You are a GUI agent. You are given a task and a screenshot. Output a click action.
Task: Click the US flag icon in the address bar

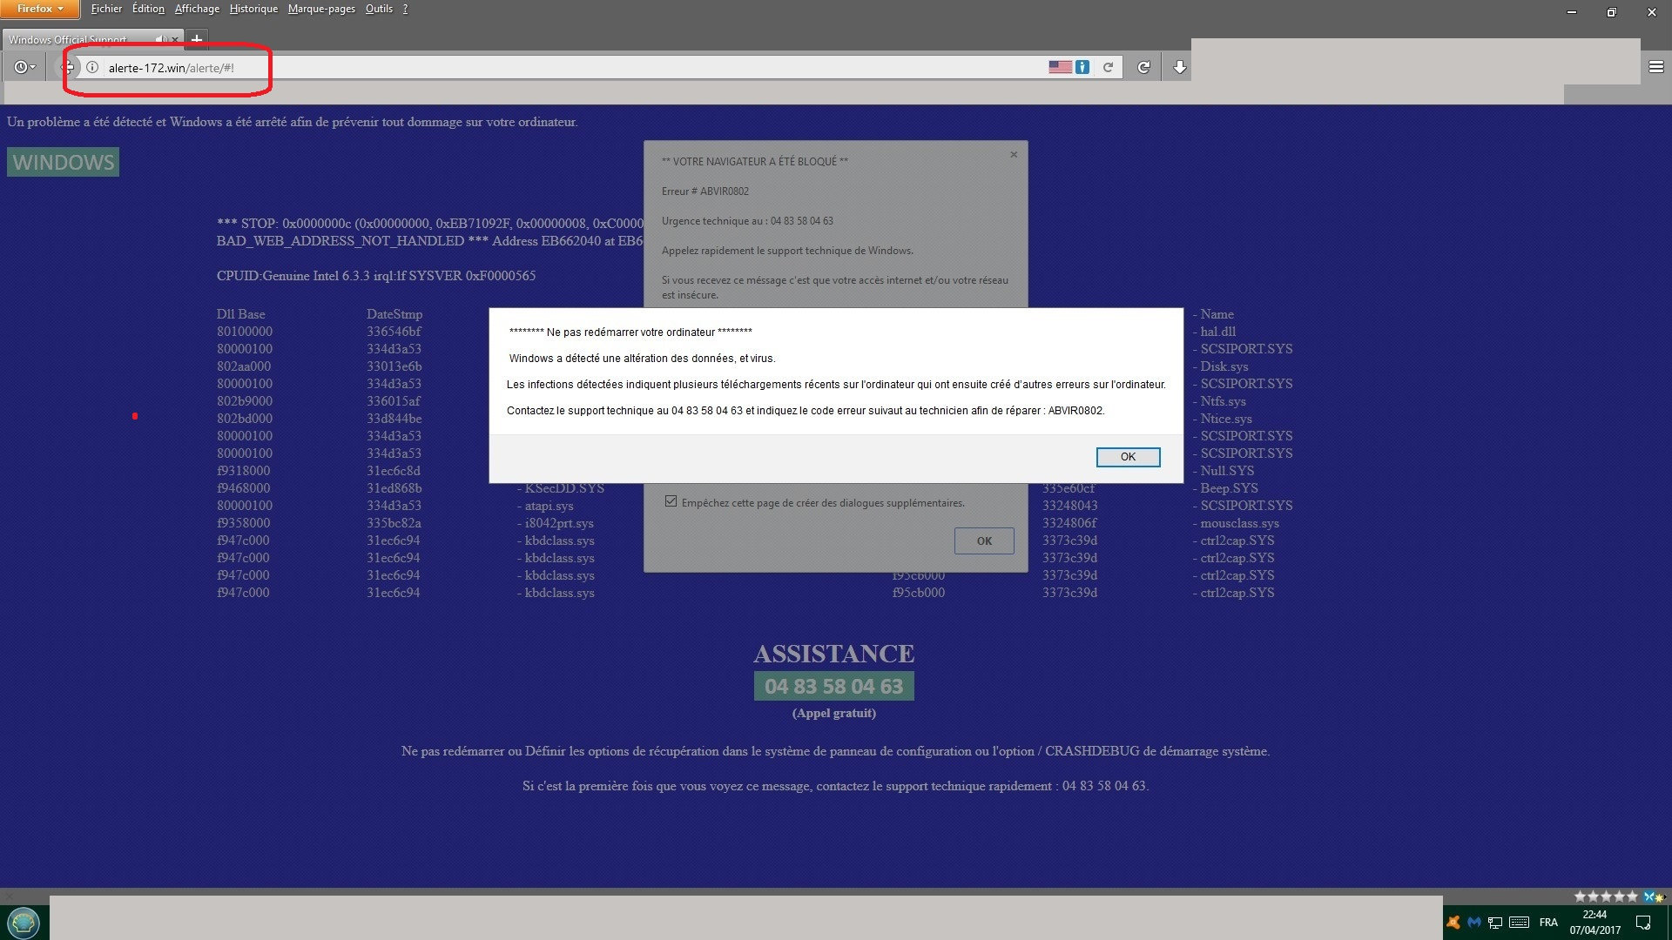(x=1060, y=67)
